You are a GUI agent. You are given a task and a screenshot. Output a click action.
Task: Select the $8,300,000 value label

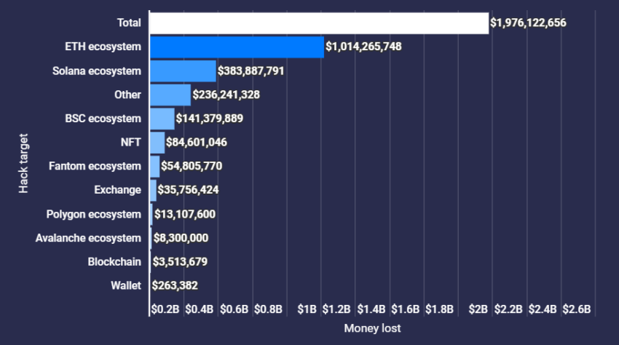181,238
